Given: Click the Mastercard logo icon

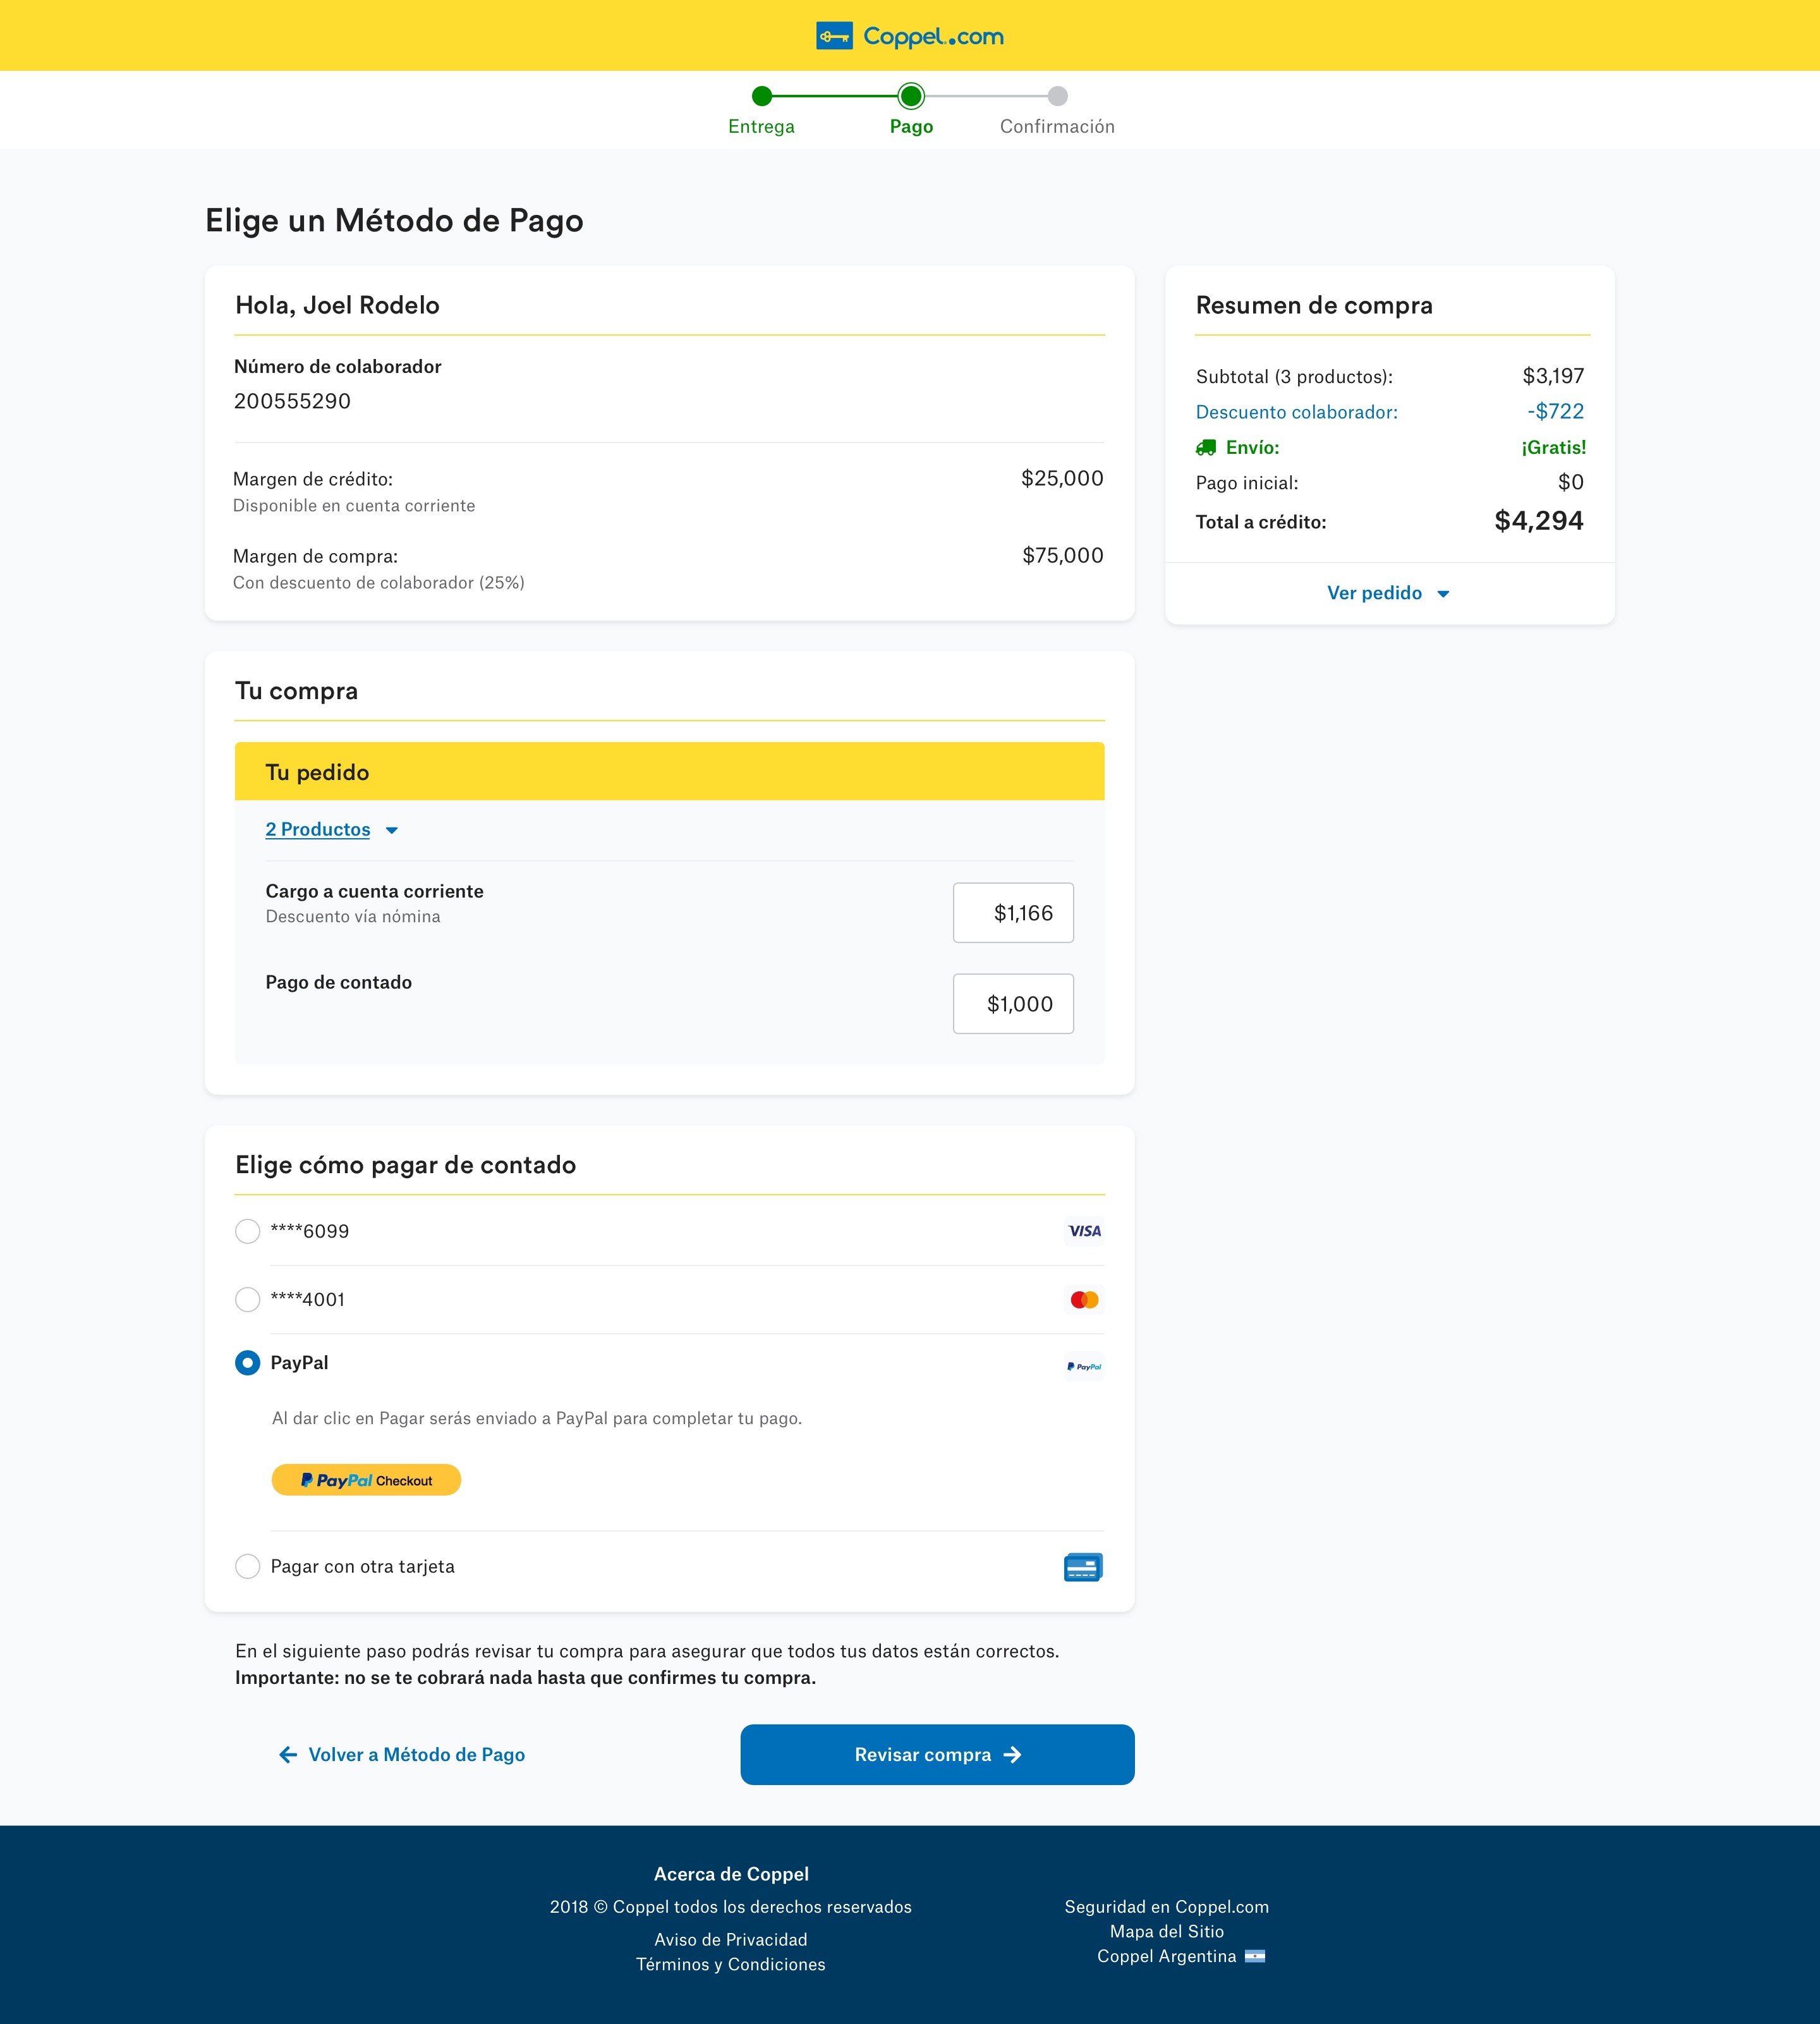Looking at the screenshot, I should [x=1084, y=1299].
